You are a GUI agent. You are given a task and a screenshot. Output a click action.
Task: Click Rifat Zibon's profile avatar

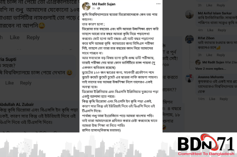189,39
